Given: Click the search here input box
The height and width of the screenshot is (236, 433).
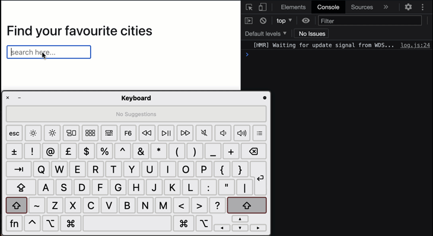Looking at the screenshot, I should (49, 52).
